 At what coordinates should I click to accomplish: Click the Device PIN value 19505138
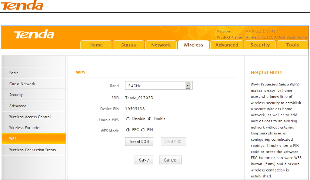click(x=135, y=109)
